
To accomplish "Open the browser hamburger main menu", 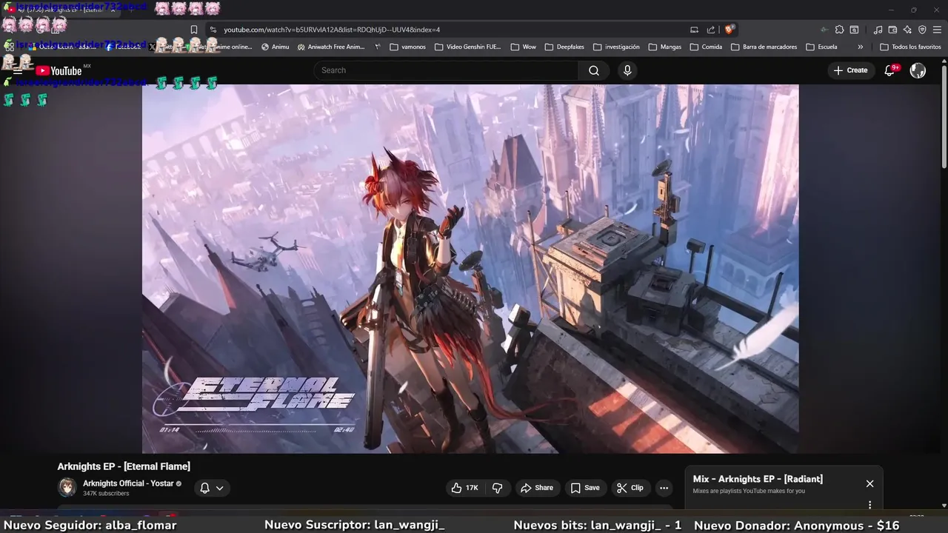I will coord(937,30).
